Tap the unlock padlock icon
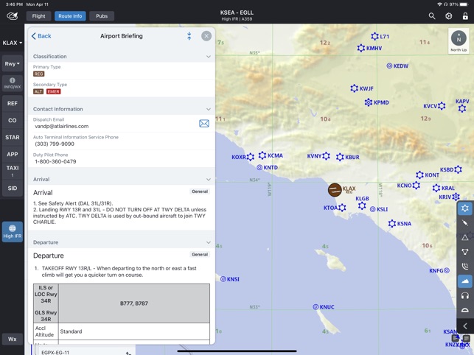The width and height of the screenshot is (474, 355). click(465, 16)
